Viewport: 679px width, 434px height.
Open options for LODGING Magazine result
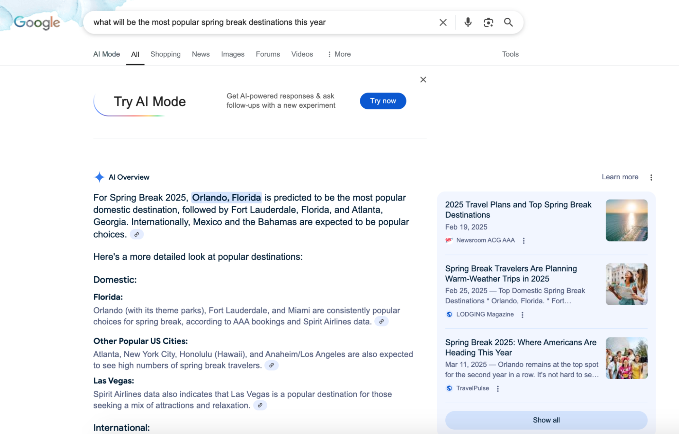click(x=522, y=314)
